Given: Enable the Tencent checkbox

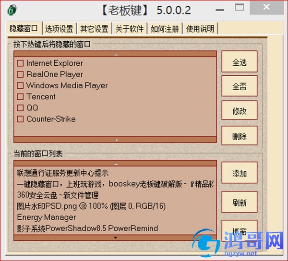Looking at the screenshot, I should pyautogui.click(x=20, y=97).
